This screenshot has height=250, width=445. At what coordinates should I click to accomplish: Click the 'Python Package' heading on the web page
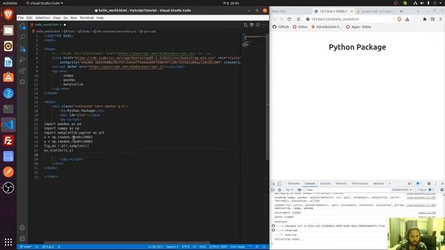[357, 47]
